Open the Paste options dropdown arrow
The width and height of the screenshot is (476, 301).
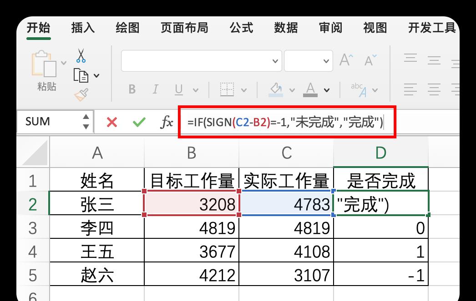[x=63, y=63]
